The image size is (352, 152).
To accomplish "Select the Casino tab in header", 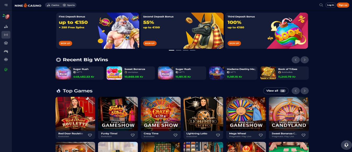I will (x=53, y=5).
